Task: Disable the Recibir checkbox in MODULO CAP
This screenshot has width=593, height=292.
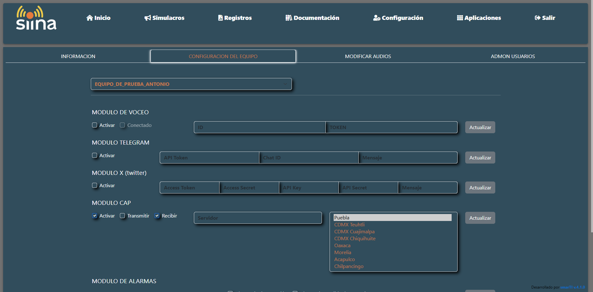Action: tap(157, 216)
